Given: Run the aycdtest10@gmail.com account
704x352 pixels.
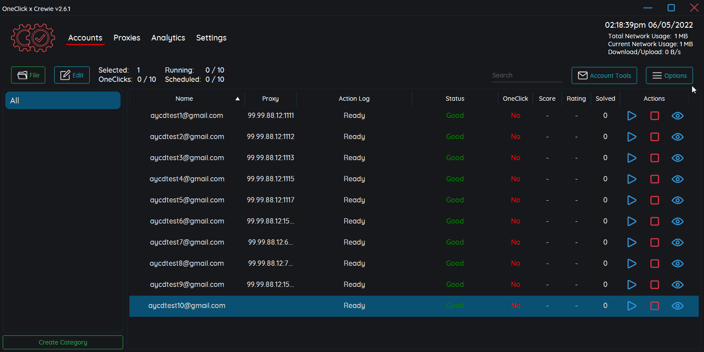Looking at the screenshot, I should pos(631,306).
